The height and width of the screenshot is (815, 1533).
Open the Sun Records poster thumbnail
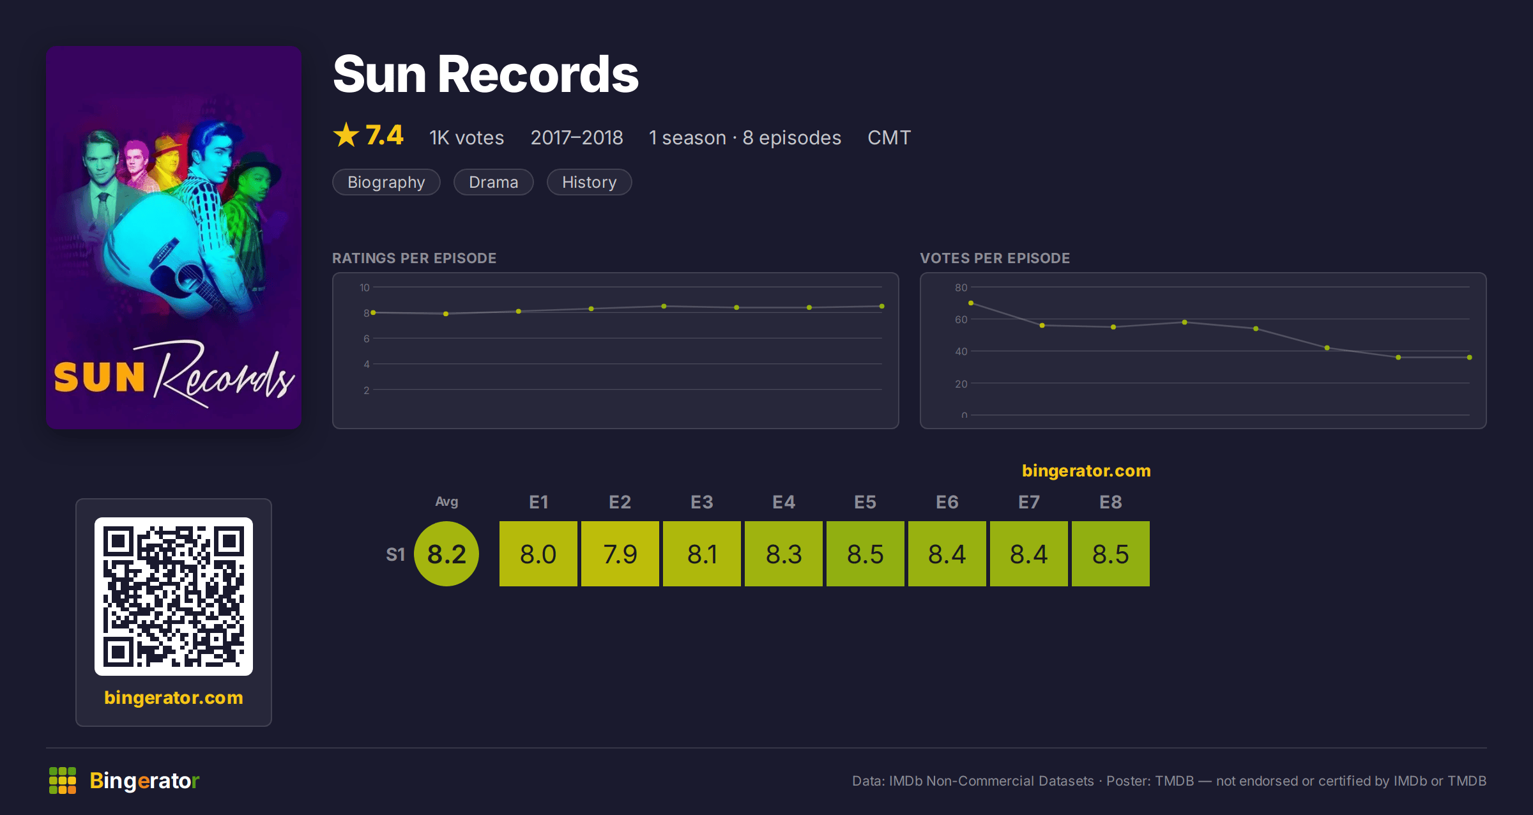[174, 237]
